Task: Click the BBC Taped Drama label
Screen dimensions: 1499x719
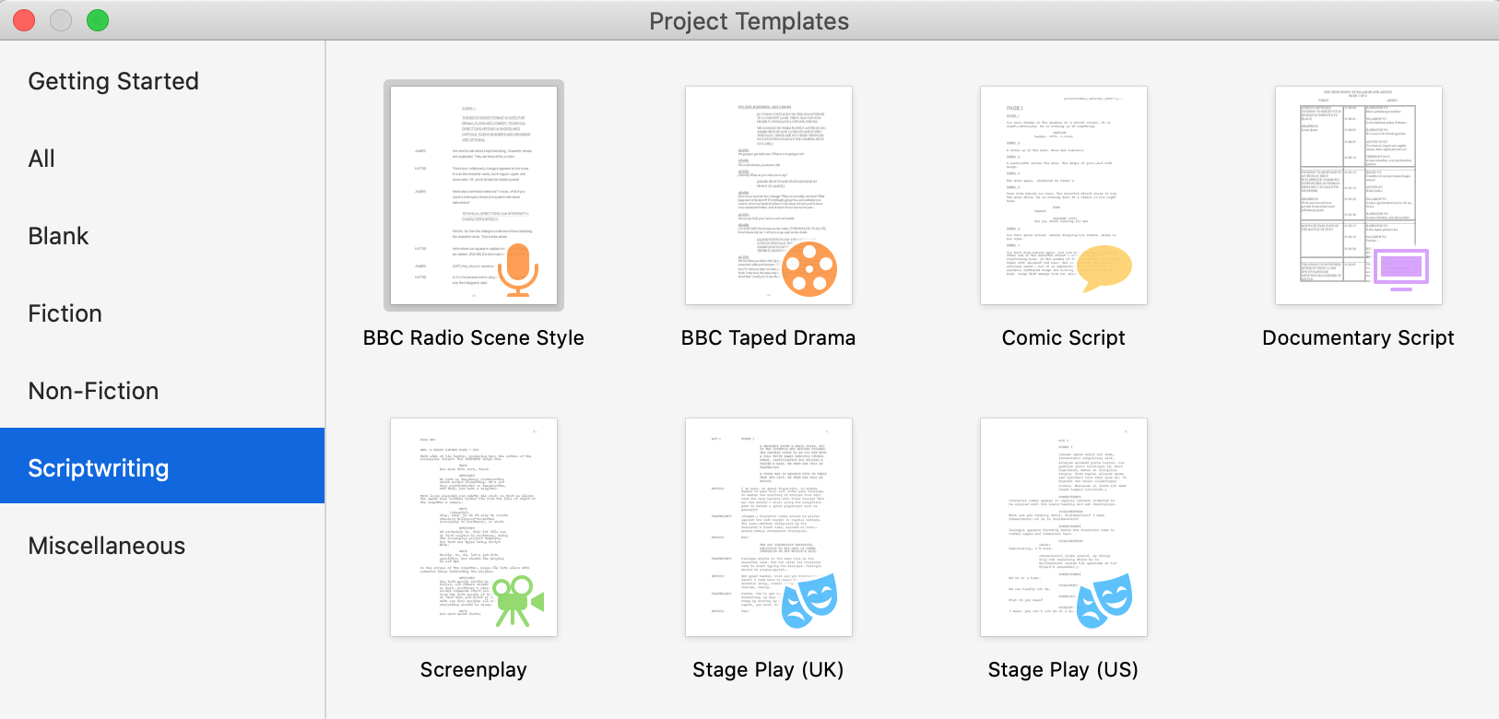Action: tap(769, 338)
